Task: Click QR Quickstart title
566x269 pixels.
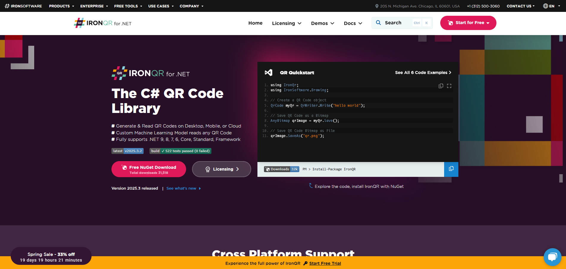Action: point(297,73)
